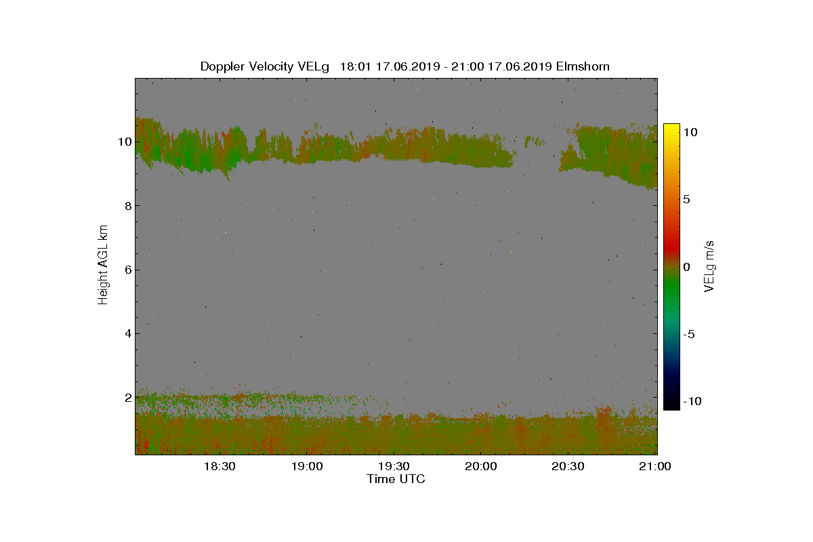
Task: Click the plot title 'Doppler Velocity VELg'
Action: 265,66
